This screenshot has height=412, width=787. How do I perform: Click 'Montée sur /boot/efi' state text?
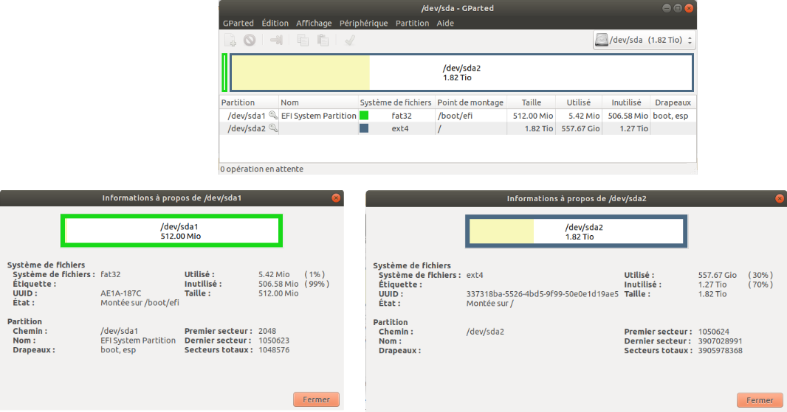(140, 303)
